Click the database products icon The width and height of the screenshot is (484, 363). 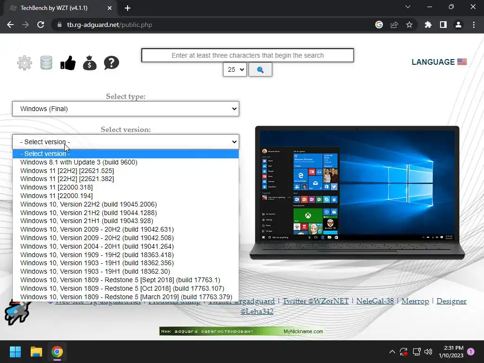pyautogui.click(x=46, y=63)
